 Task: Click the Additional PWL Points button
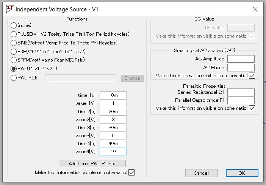92,164
